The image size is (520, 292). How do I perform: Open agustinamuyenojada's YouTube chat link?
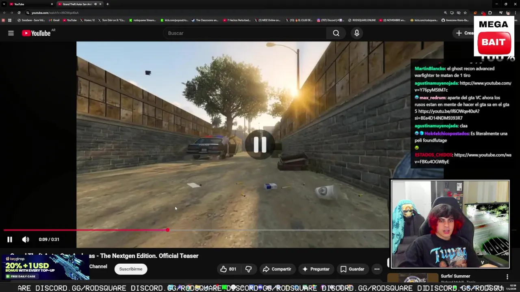463,86
